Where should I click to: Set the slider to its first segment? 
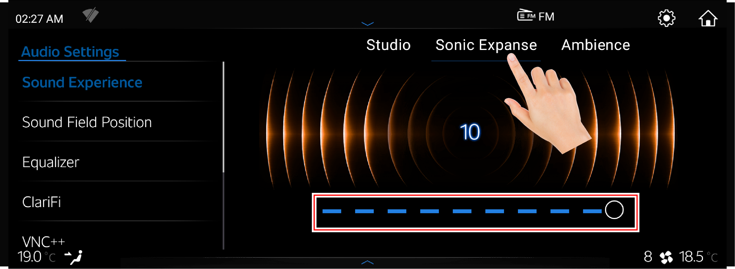331,211
